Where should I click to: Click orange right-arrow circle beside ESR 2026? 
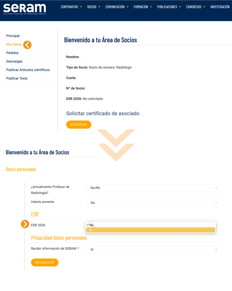tap(25, 224)
